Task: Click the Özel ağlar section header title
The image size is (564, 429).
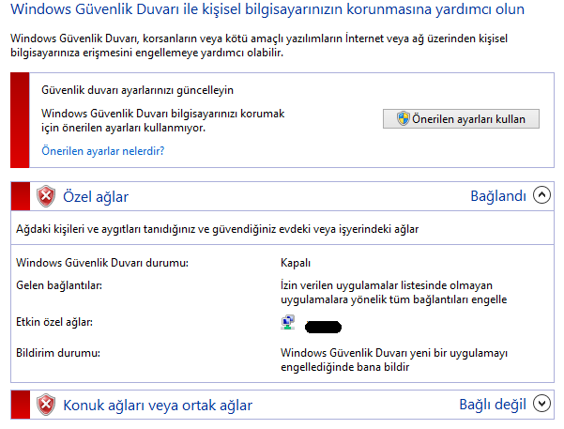Action: pyautogui.click(x=95, y=196)
